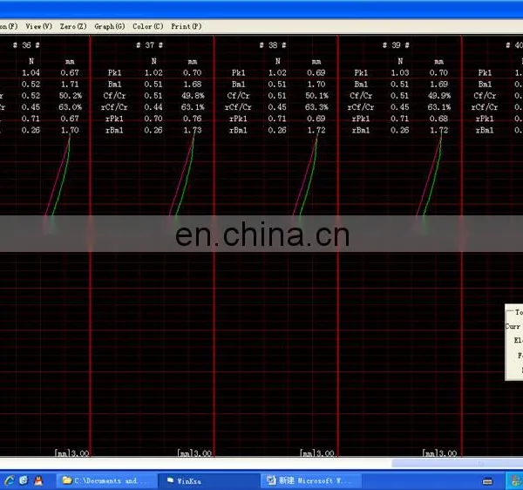Click the Pk1 label in panel 40

tap(485, 72)
